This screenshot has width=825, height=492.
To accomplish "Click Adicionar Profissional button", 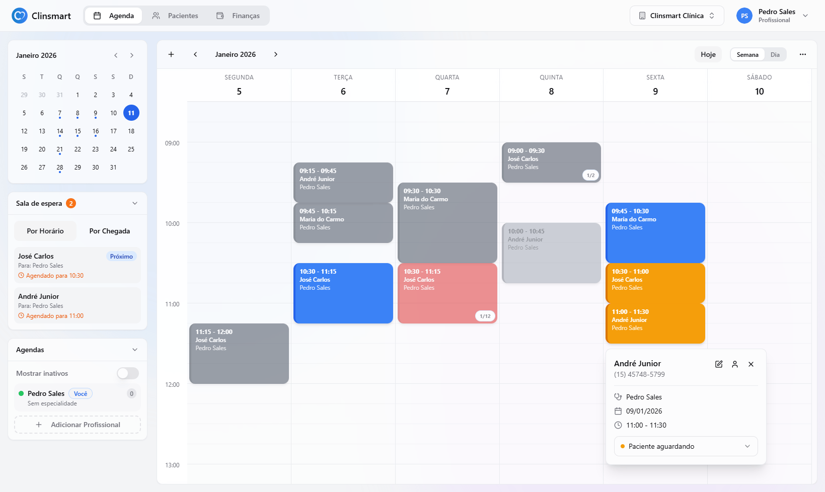I will (78, 425).
